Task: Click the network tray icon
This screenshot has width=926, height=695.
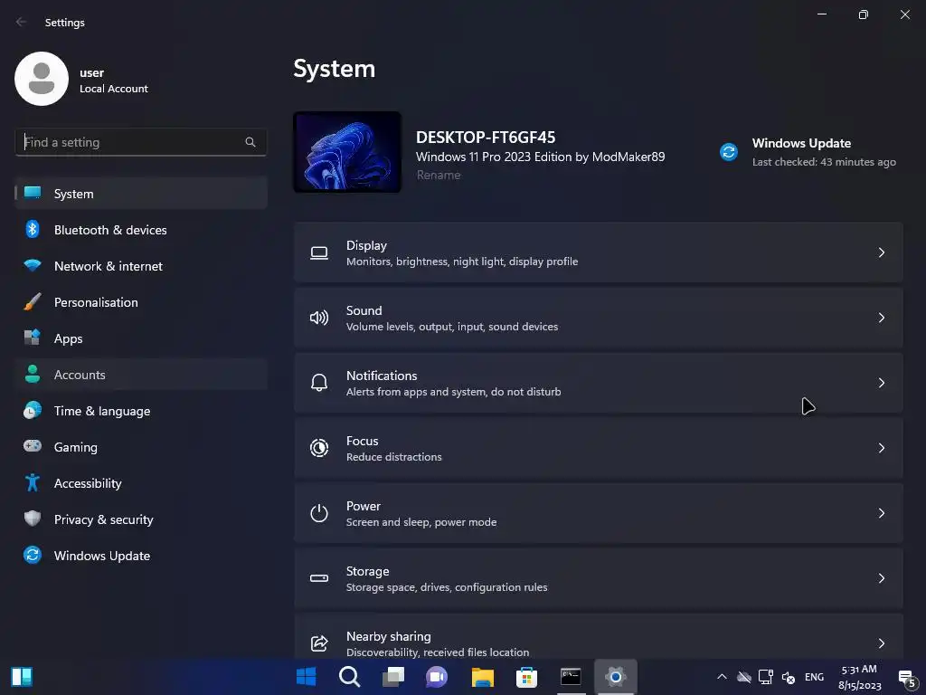Action: [x=766, y=677]
